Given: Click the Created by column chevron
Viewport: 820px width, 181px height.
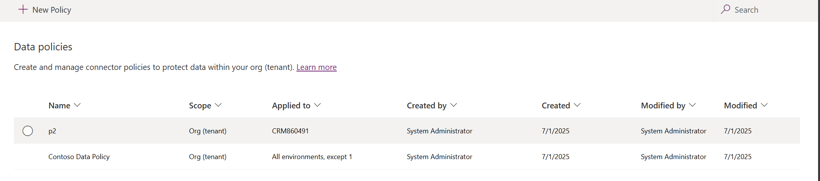Looking at the screenshot, I should click(x=453, y=105).
